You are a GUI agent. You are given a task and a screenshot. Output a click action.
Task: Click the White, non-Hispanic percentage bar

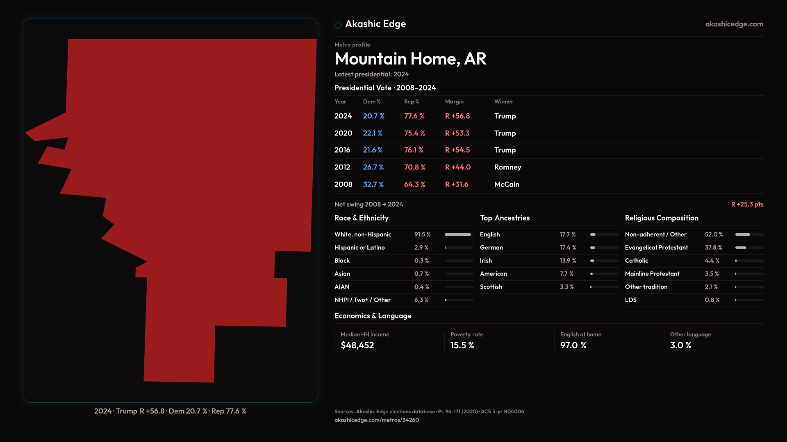click(458, 235)
